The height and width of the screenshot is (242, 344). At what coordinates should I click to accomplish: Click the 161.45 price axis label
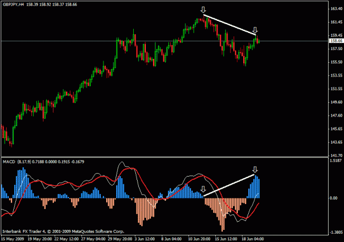(336, 22)
